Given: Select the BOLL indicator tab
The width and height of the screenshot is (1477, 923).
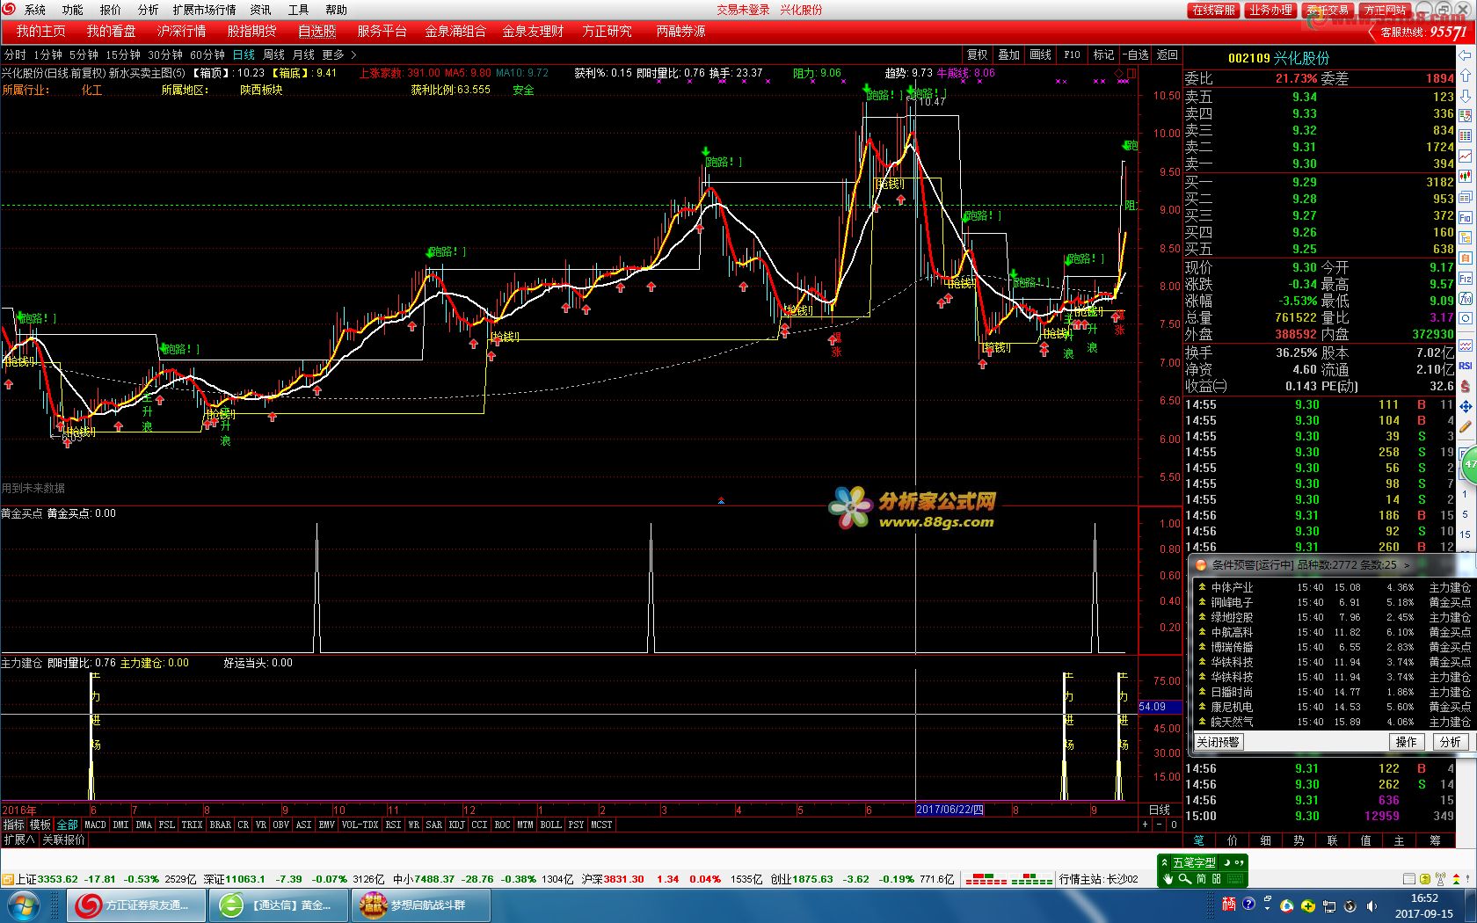Looking at the screenshot, I should (551, 825).
